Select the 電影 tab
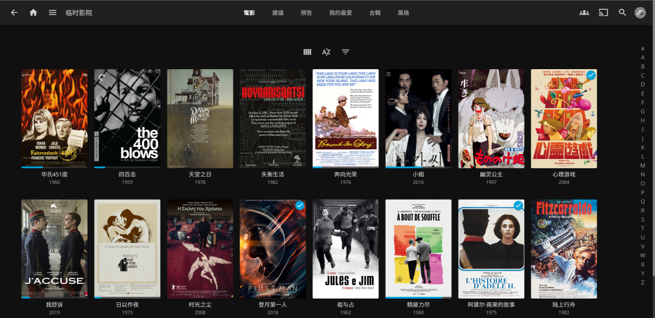 (249, 13)
